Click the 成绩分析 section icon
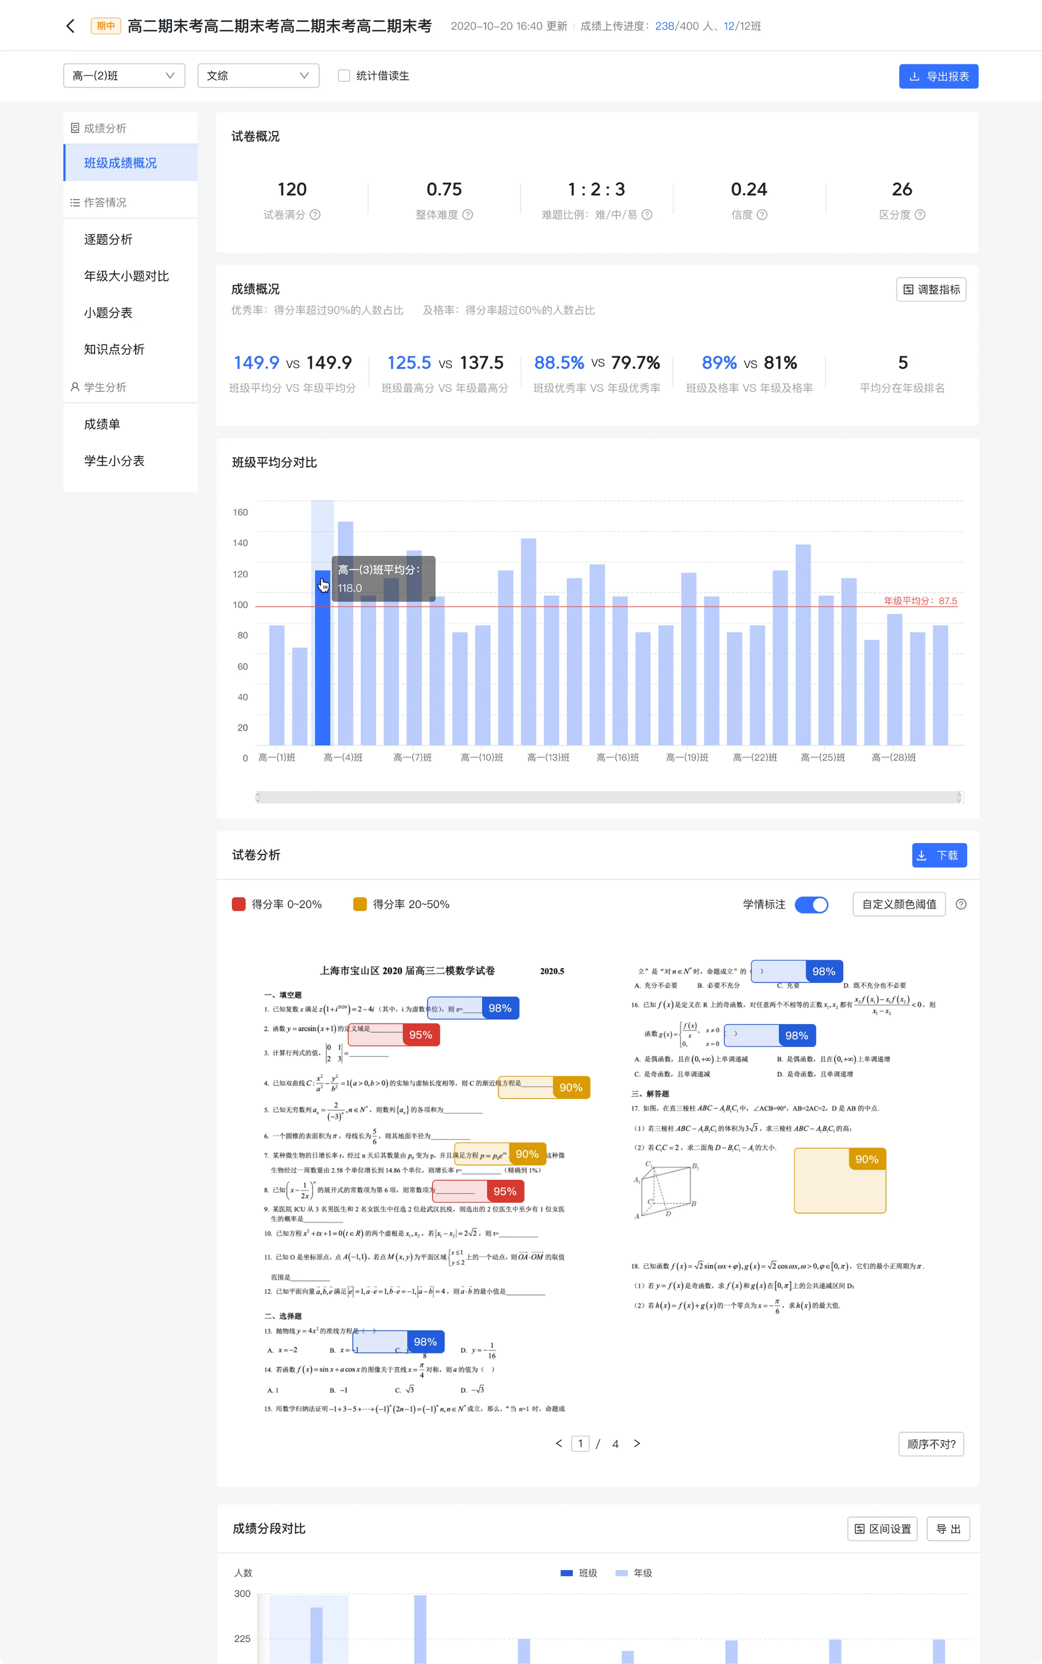Viewport: 1042px width, 1664px height. click(75, 128)
